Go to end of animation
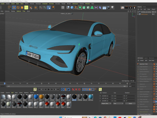The image size is (157, 118). coord(58,89)
